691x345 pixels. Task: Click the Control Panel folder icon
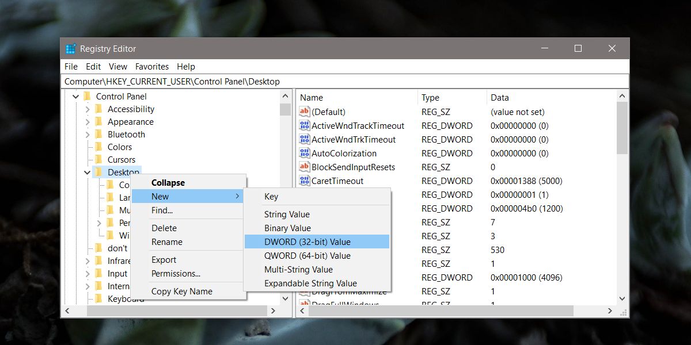[x=87, y=96]
